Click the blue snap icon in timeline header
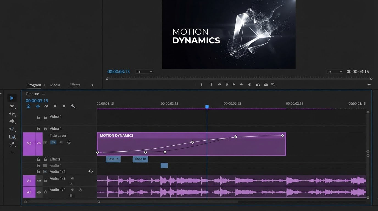This screenshot has width=378, height=211. click(x=38, y=106)
